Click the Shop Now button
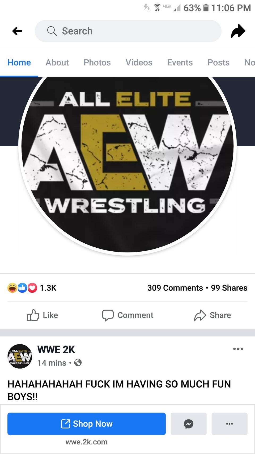 [x=87, y=424]
